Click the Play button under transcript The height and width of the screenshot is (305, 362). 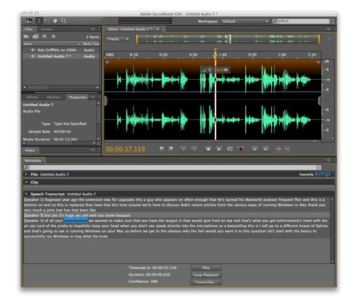click(x=206, y=267)
